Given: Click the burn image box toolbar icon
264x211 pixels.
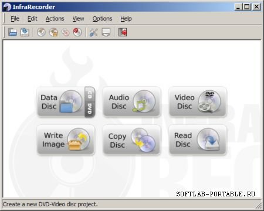Looking at the screenshot, I should click(x=53, y=32).
